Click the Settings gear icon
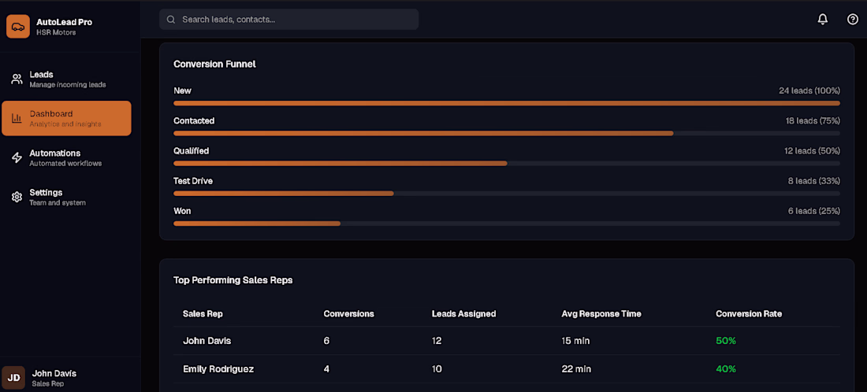This screenshot has height=392, width=867. click(17, 197)
